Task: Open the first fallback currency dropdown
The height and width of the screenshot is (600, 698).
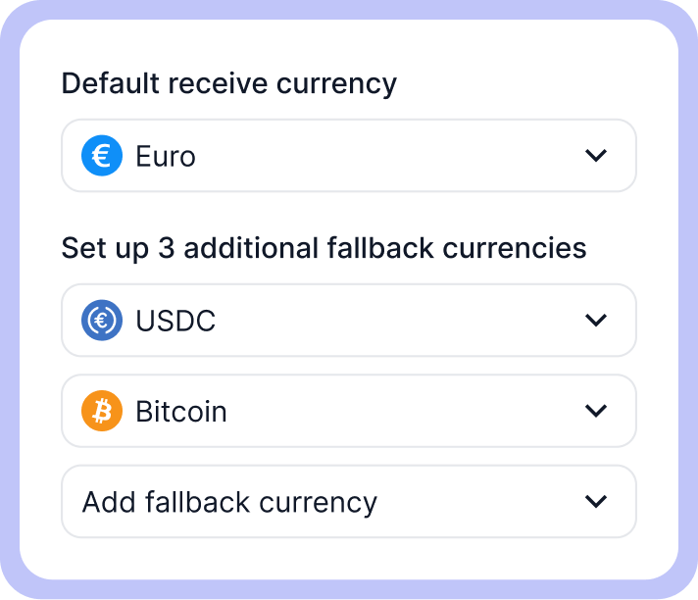Action: pos(349,321)
